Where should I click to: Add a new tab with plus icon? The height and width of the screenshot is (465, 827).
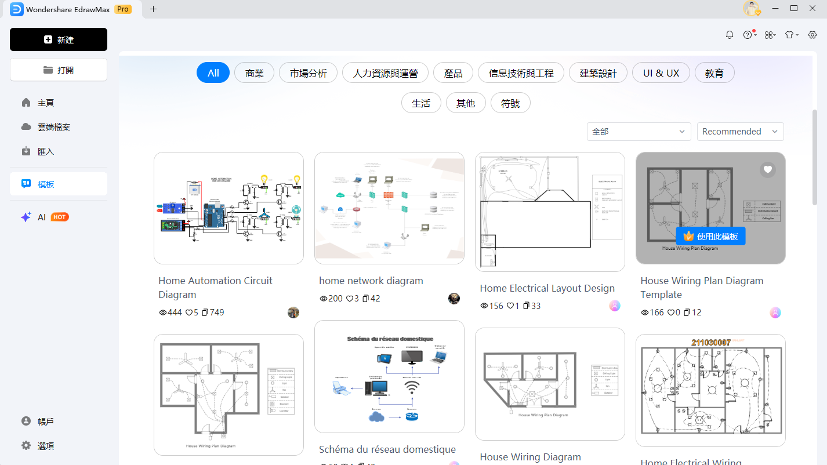[153, 9]
